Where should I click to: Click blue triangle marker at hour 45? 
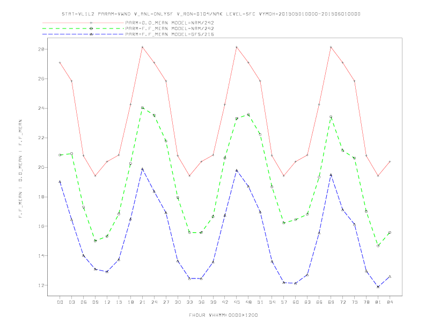click(x=237, y=170)
